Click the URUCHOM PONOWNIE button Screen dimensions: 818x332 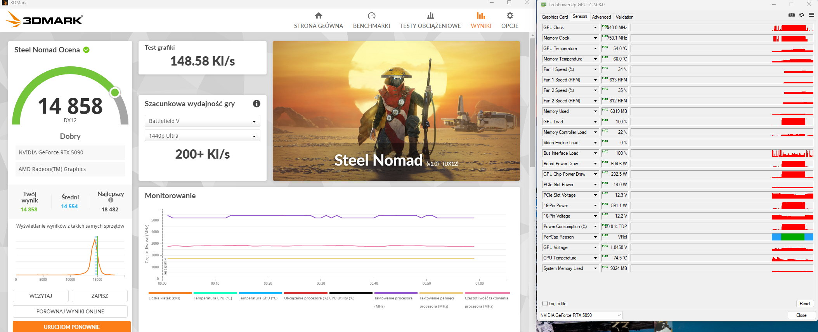[71, 327]
